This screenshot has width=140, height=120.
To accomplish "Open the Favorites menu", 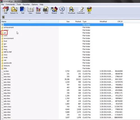I will tap(26, 4).
